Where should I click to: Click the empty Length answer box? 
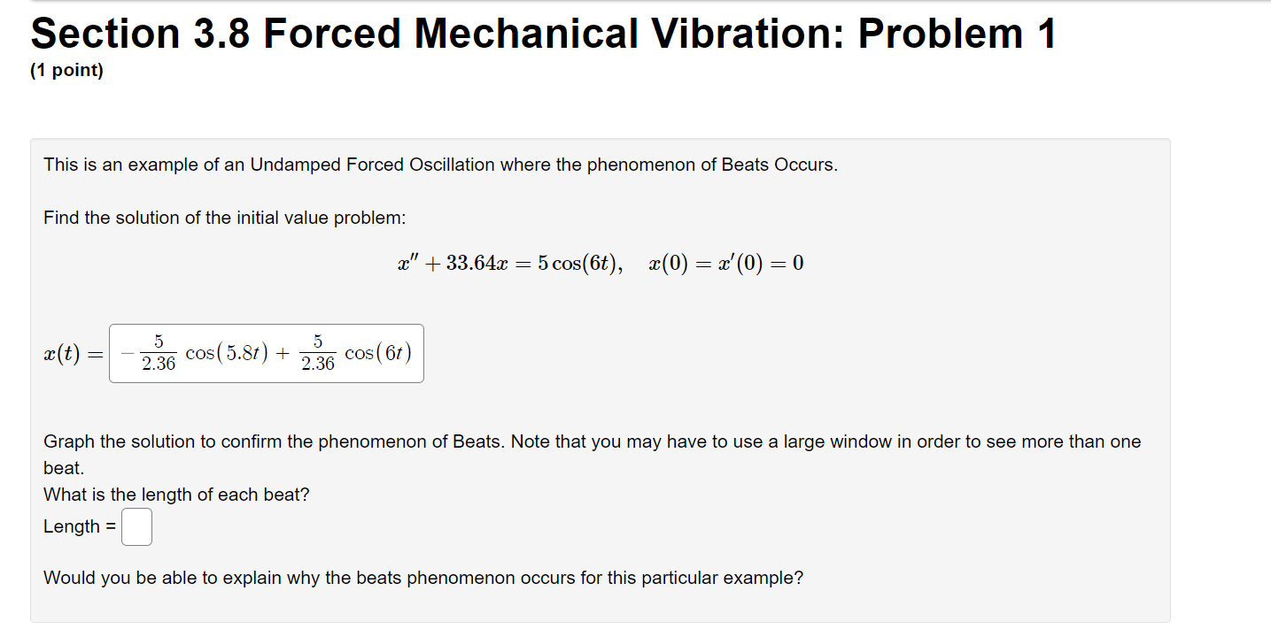pos(137,526)
